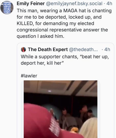Click "question I asked him." line

click(x=41, y=36)
